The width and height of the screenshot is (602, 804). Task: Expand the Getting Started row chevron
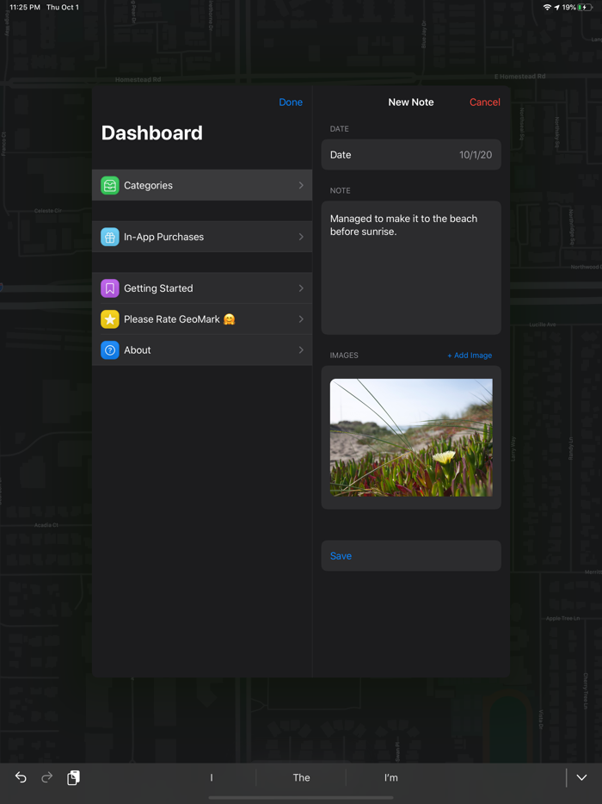[x=301, y=288]
